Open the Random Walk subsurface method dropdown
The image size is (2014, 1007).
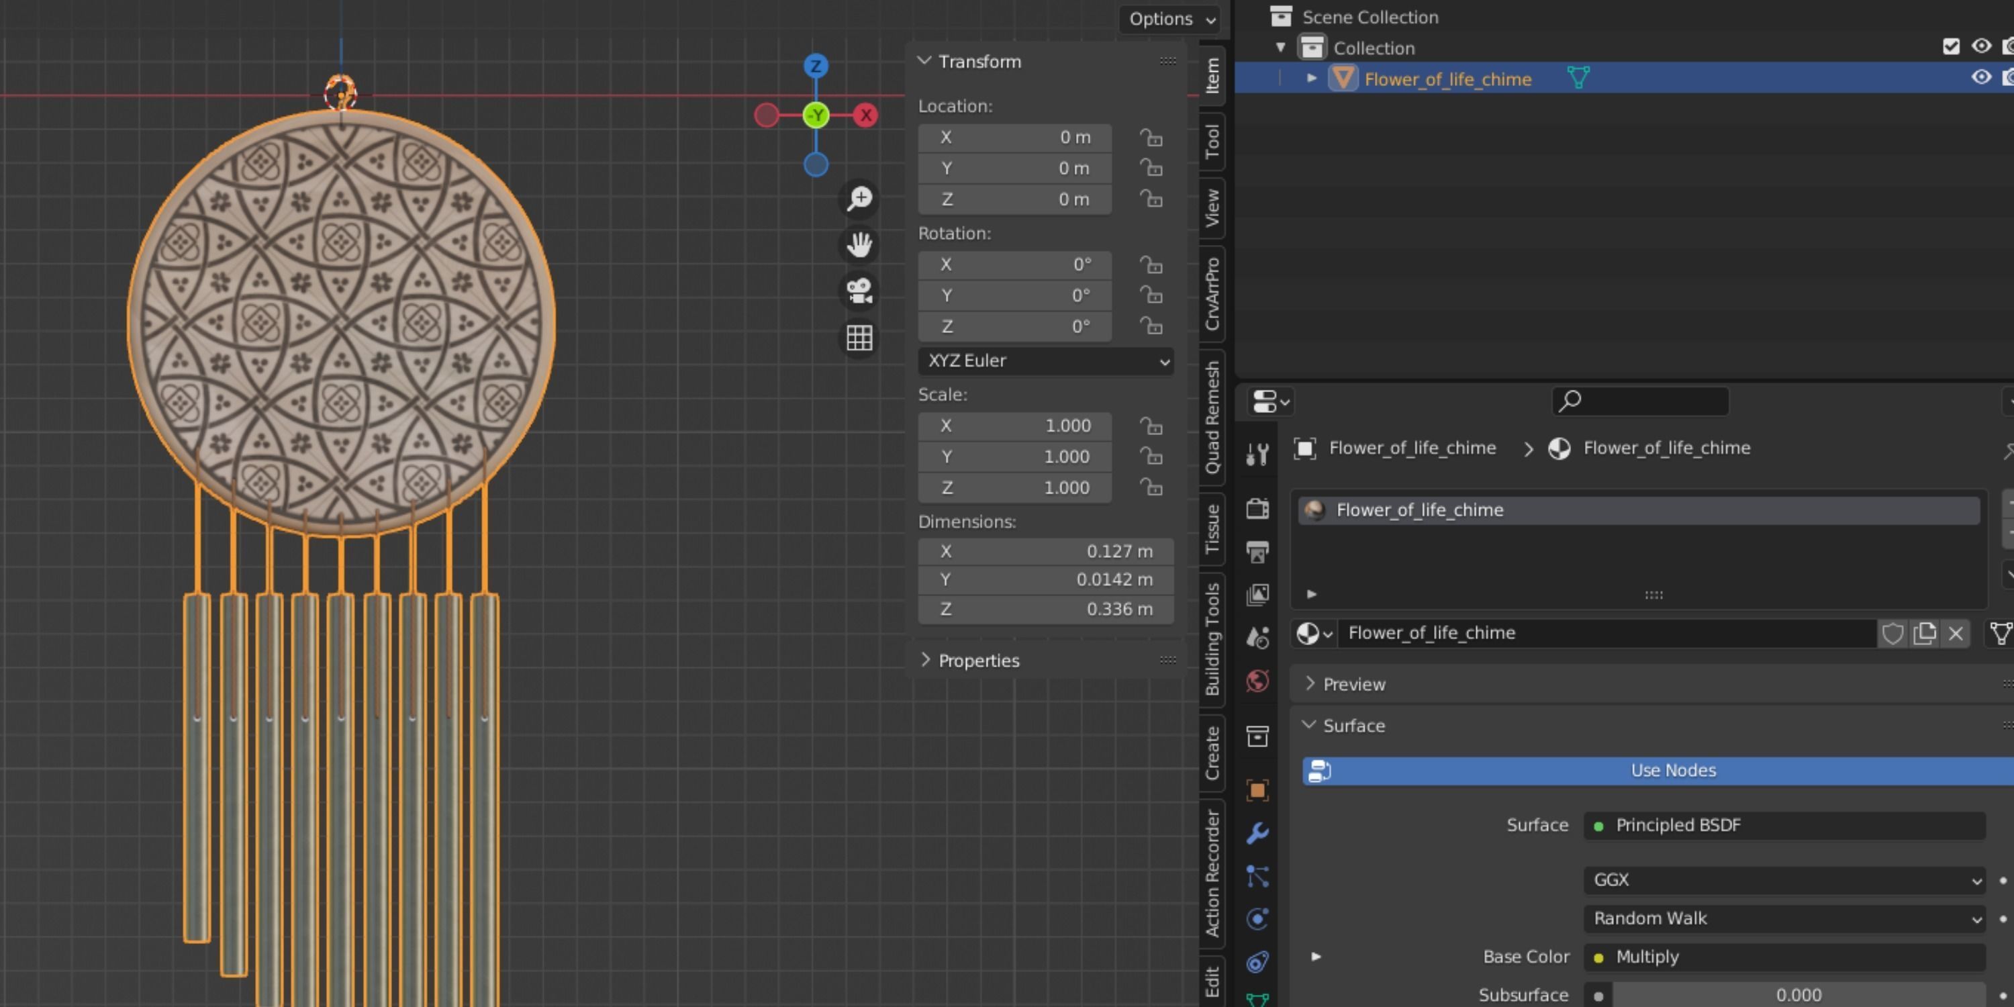tap(1784, 918)
